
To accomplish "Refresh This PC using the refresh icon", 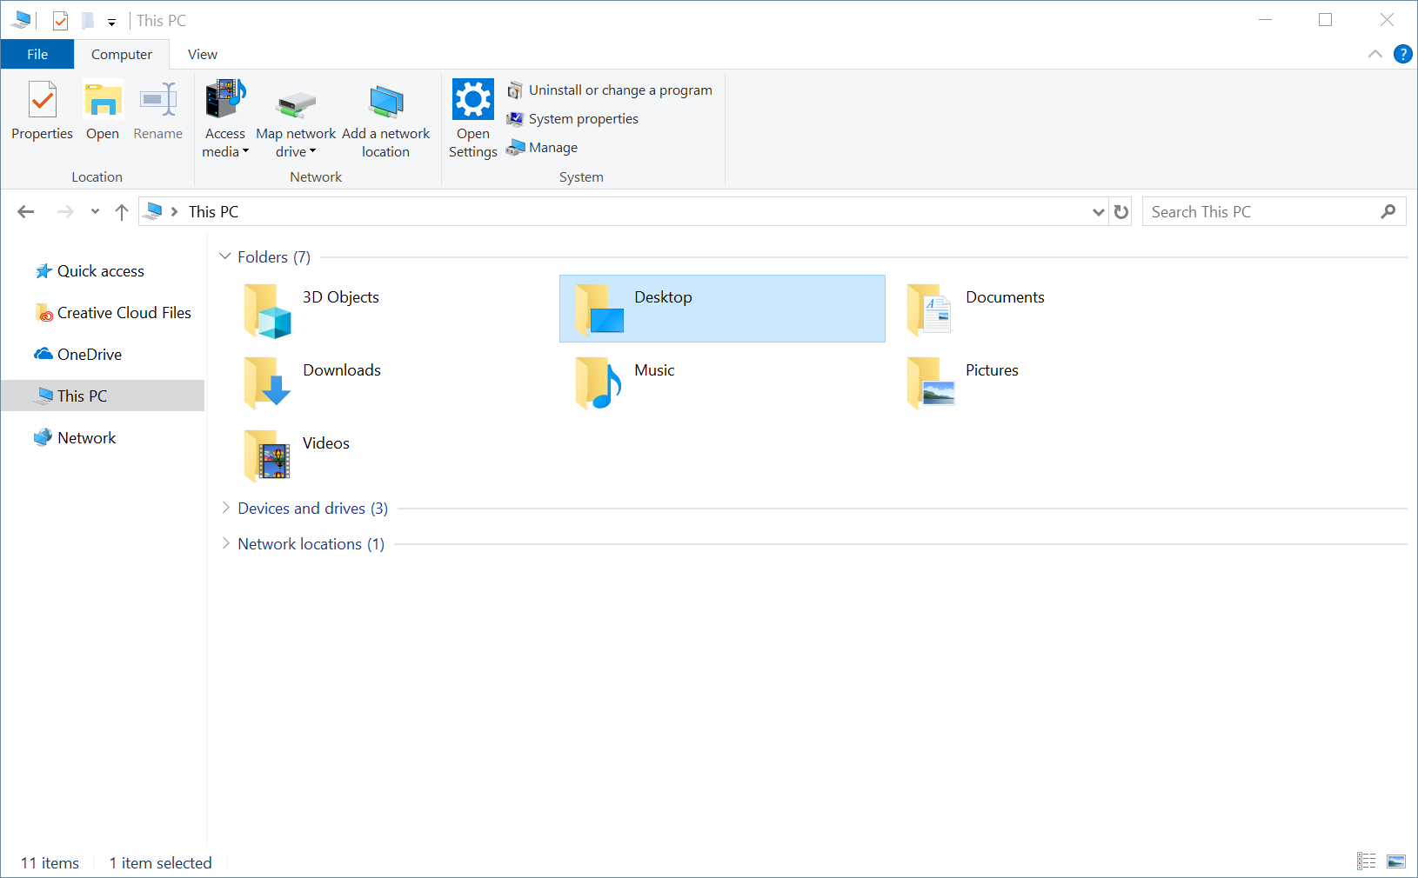I will (x=1120, y=211).
